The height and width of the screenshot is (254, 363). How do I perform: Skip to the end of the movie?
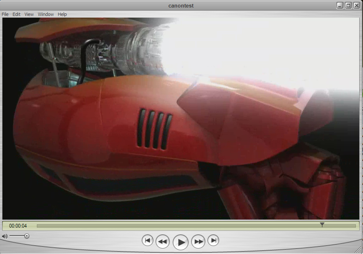click(x=214, y=240)
